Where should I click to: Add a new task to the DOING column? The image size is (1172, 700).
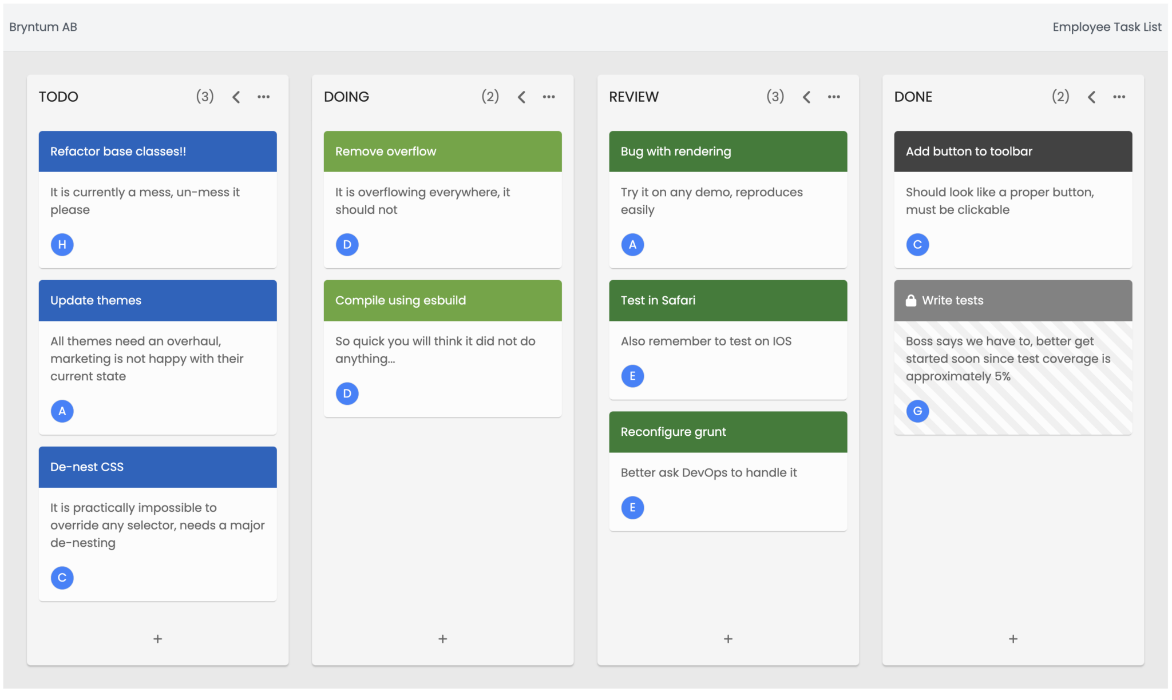pos(443,639)
